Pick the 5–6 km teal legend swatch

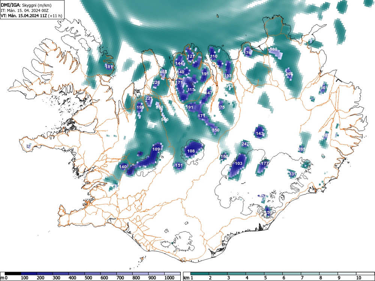[273, 274]
